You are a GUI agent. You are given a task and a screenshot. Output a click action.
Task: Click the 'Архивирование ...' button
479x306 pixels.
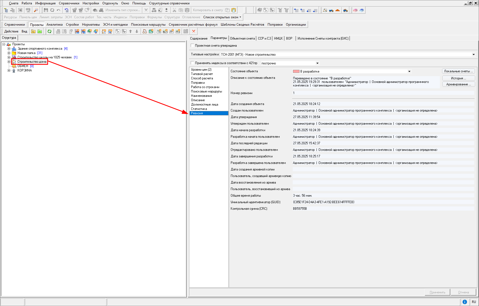[x=458, y=84]
